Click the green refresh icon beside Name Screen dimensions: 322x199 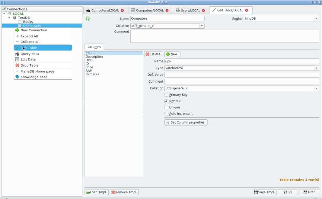[88, 19]
